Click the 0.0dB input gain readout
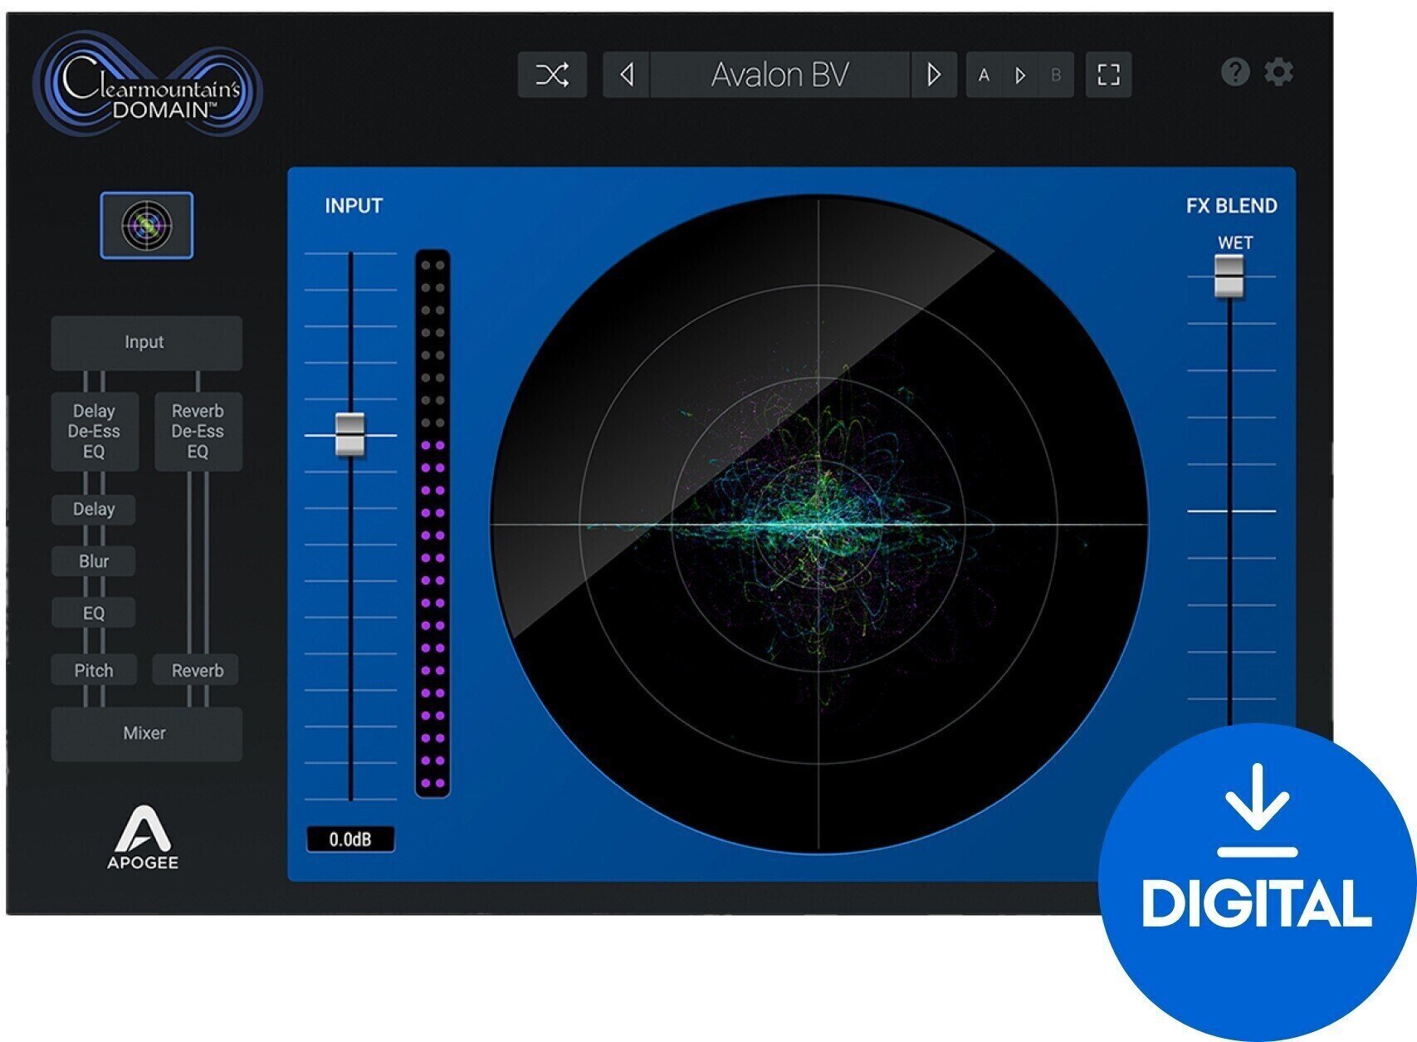The width and height of the screenshot is (1417, 1042). (352, 839)
